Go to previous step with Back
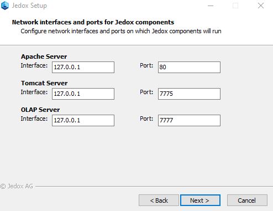This screenshot has width=273, height=211. coord(159,200)
